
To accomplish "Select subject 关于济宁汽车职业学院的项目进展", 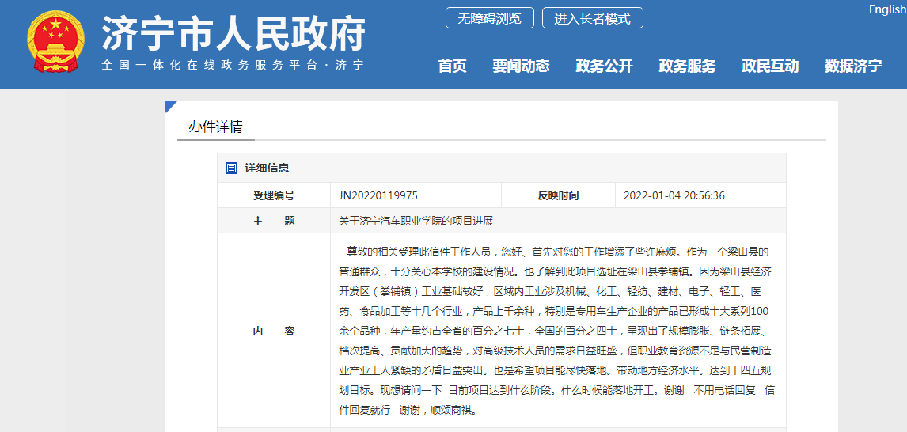I will click(x=416, y=221).
